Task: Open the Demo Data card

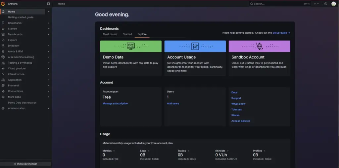Action: [131, 58]
